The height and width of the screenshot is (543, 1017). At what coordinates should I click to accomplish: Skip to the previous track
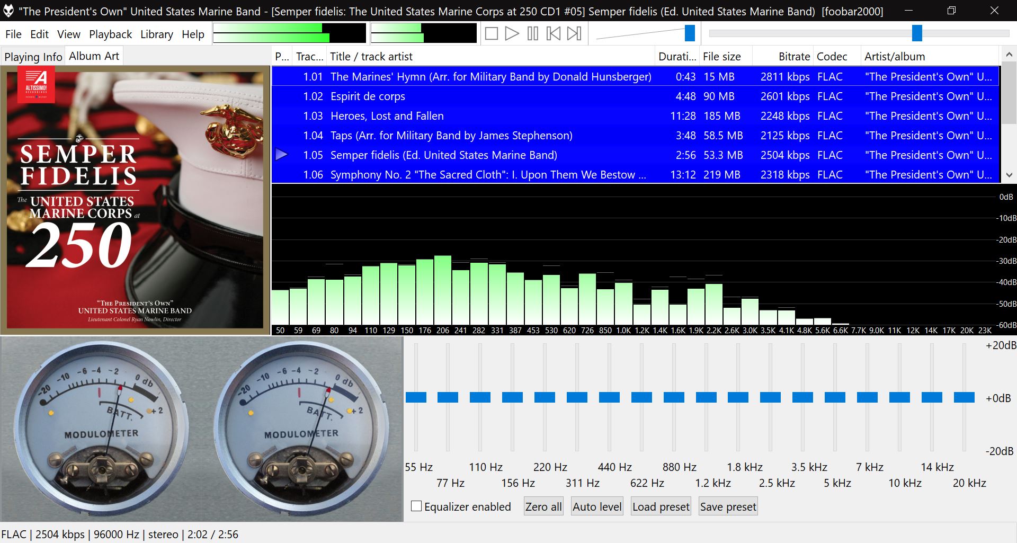pyautogui.click(x=554, y=34)
